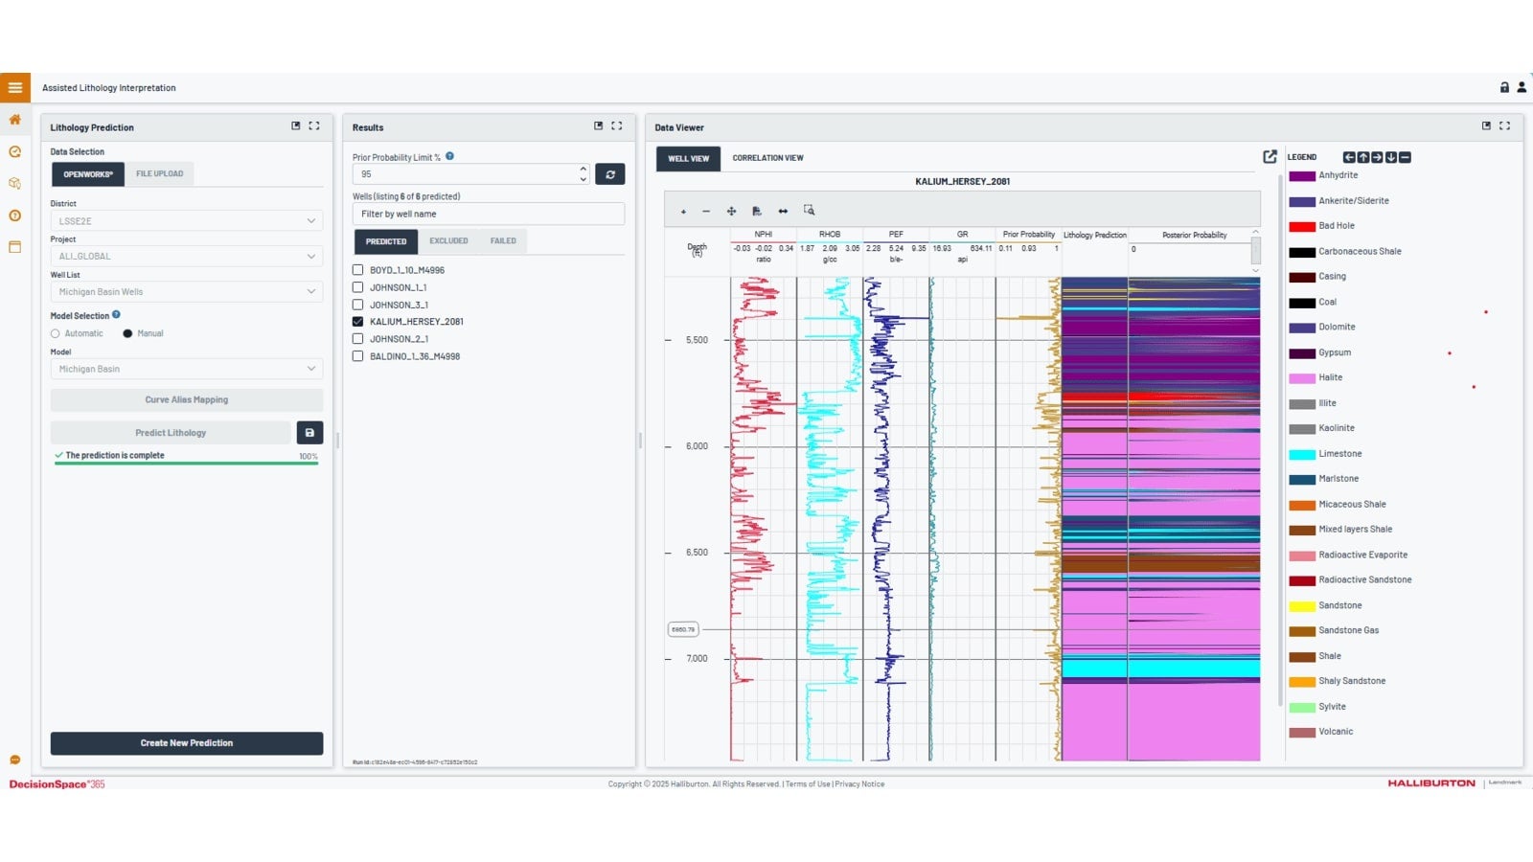
Task: Click the zoom in icon in Data Viewer toolbar
Action: tap(683, 210)
